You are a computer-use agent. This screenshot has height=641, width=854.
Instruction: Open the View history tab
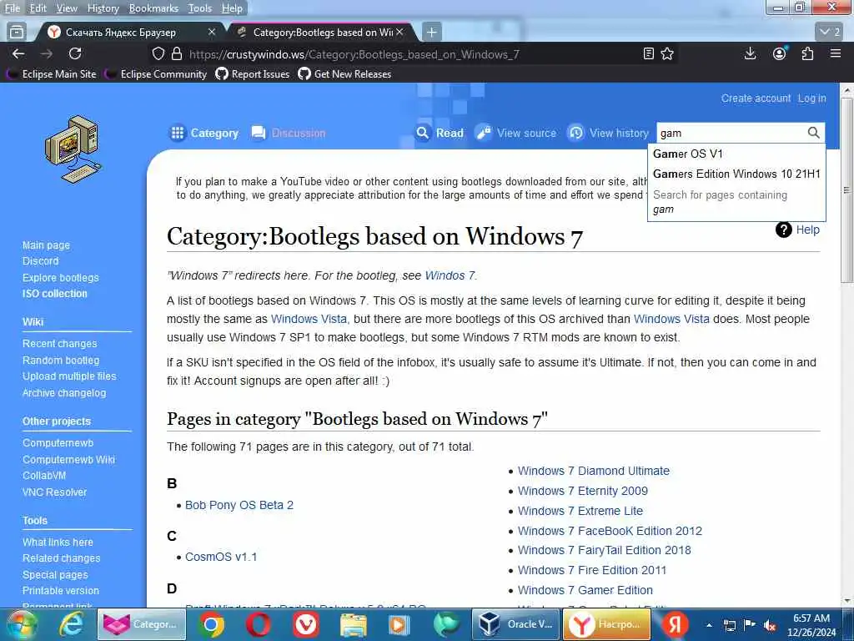pyautogui.click(x=608, y=133)
